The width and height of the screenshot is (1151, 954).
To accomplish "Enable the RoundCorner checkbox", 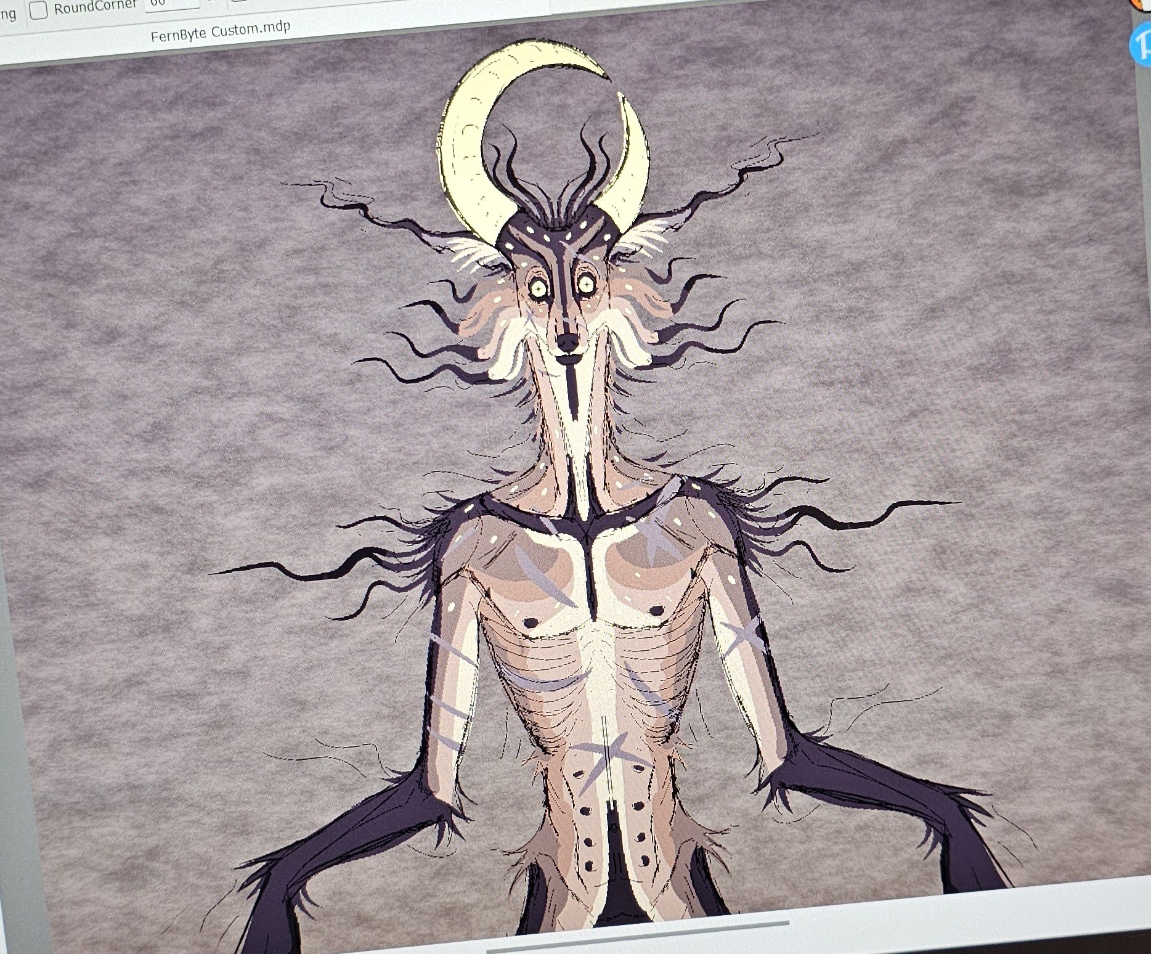I will [39, 10].
